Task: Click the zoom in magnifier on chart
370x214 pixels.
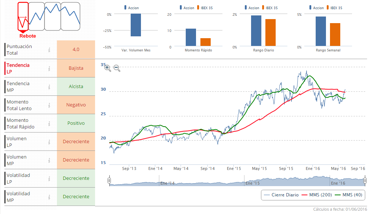Action: 107,68
